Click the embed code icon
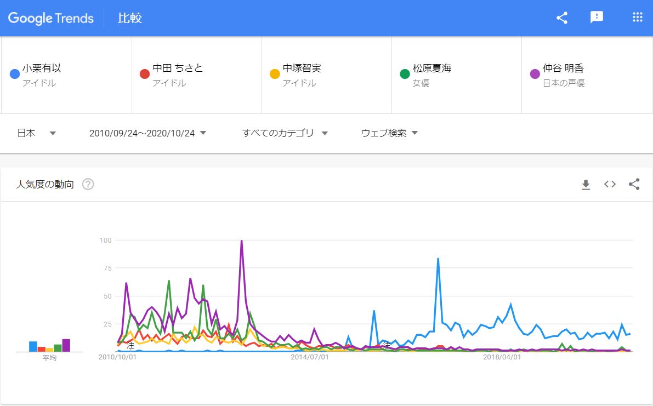The height and width of the screenshot is (406, 653). pyautogui.click(x=610, y=185)
